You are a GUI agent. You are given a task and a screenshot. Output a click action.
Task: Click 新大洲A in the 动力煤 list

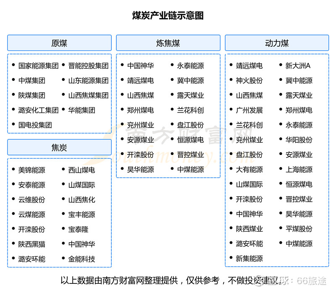[298, 66]
